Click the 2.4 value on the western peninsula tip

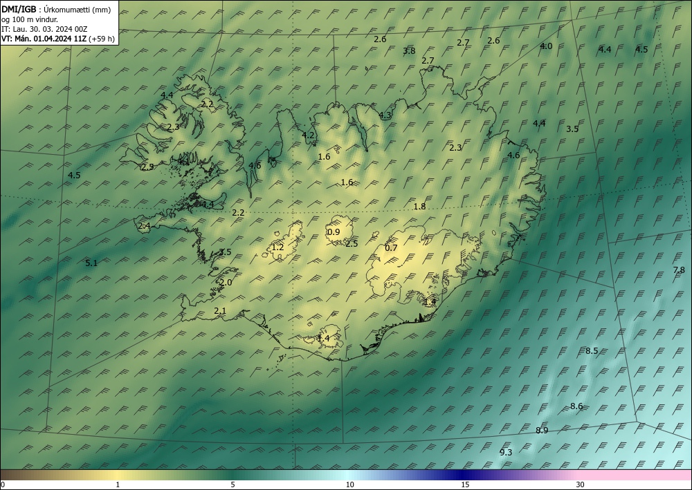[145, 226]
